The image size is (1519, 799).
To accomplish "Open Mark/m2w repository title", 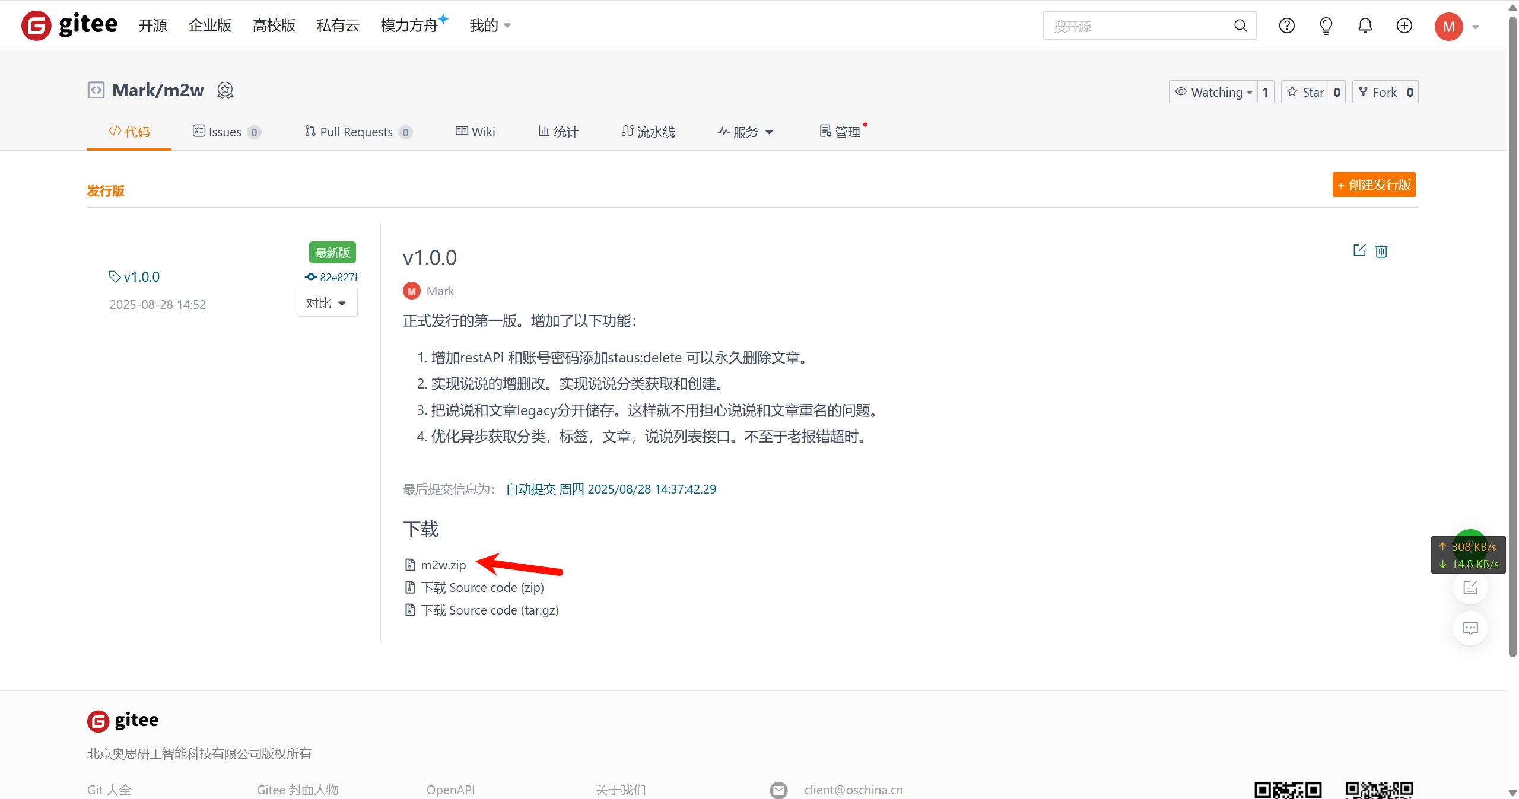I will point(158,90).
